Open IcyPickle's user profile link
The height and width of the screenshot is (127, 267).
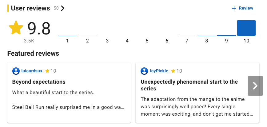point(159,71)
